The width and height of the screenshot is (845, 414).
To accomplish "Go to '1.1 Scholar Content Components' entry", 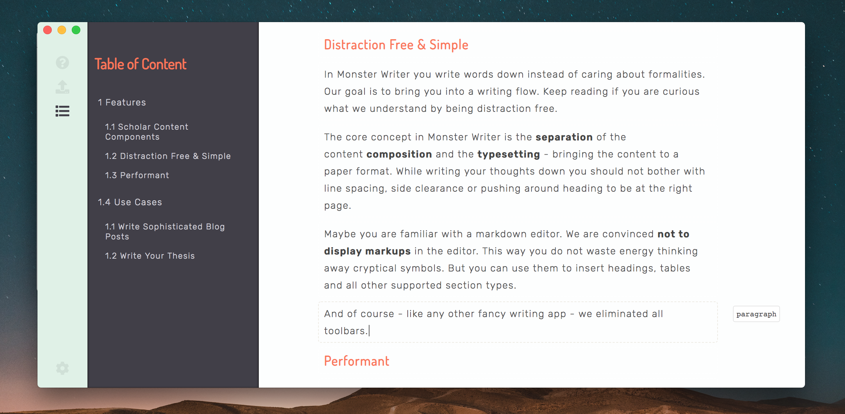I will click(146, 132).
